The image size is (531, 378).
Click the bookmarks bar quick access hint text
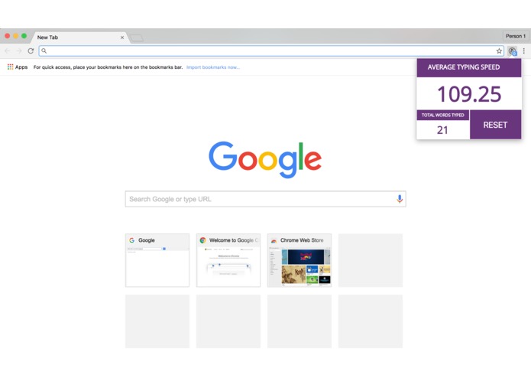coord(108,67)
